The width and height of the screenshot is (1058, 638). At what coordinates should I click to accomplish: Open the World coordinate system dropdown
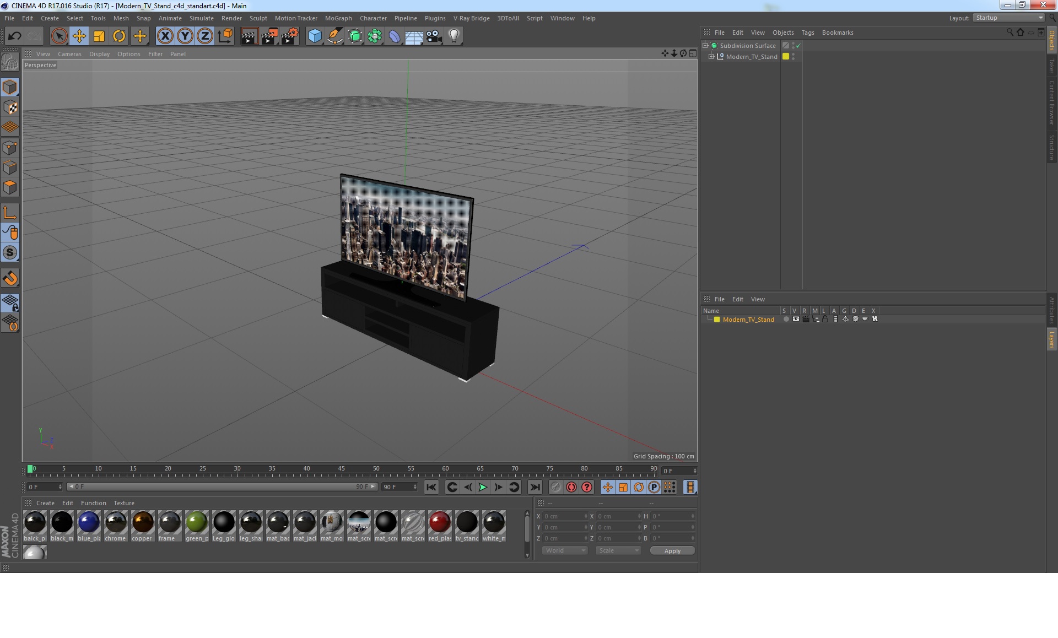[565, 550]
